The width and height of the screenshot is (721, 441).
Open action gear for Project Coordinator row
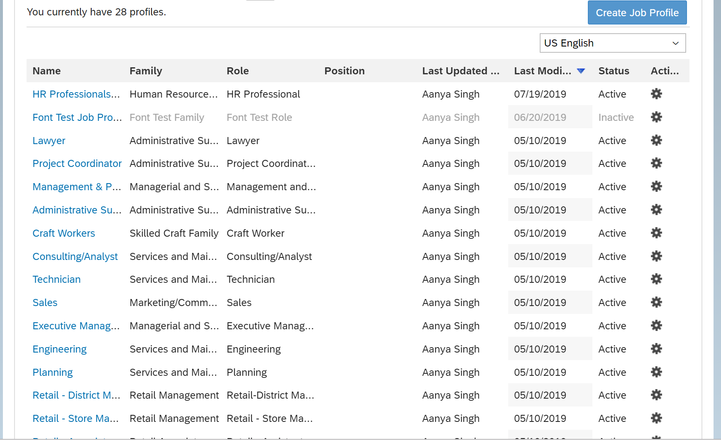click(656, 163)
